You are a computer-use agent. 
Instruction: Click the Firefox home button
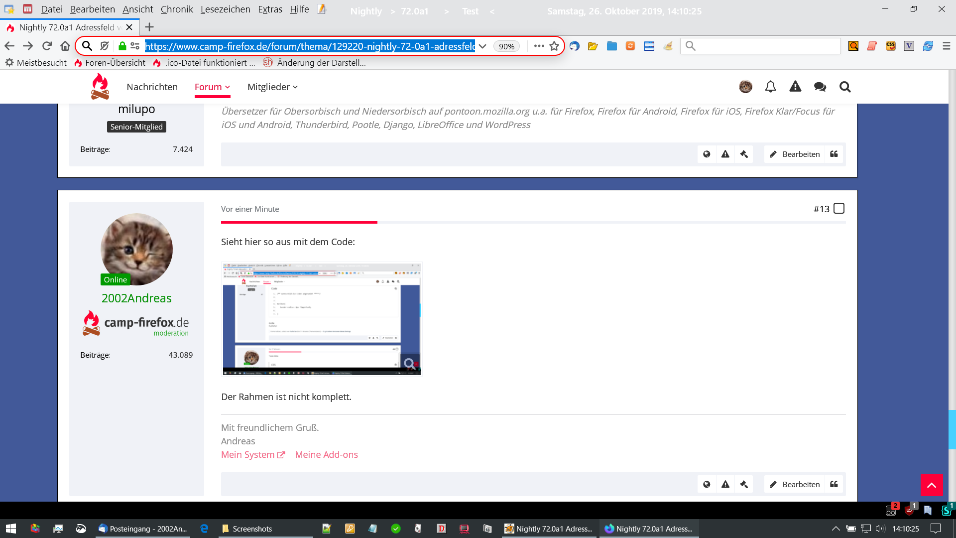[65, 46]
